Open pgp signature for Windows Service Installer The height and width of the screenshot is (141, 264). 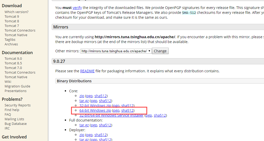click(149, 115)
